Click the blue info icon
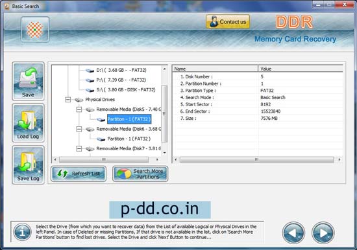Image resolution: width=357 pixels, height=250 pixels. pos(22,232)
